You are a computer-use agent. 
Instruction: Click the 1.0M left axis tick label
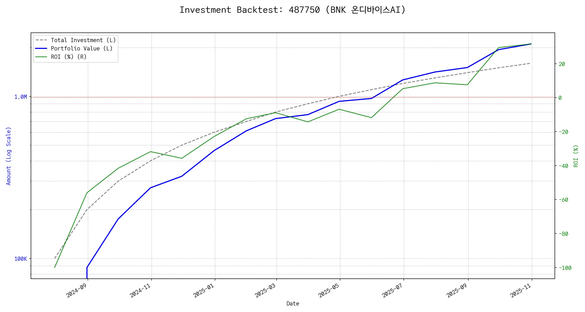[21, 97]
